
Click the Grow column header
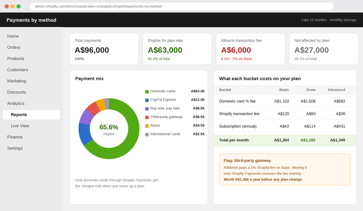(x=311, y=90)
